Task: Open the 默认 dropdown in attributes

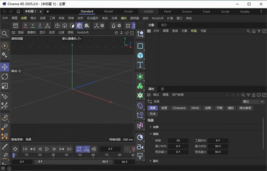Action: coord(253,101)
